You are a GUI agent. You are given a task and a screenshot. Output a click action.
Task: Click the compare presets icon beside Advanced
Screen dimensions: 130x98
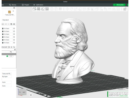point(14,47)
